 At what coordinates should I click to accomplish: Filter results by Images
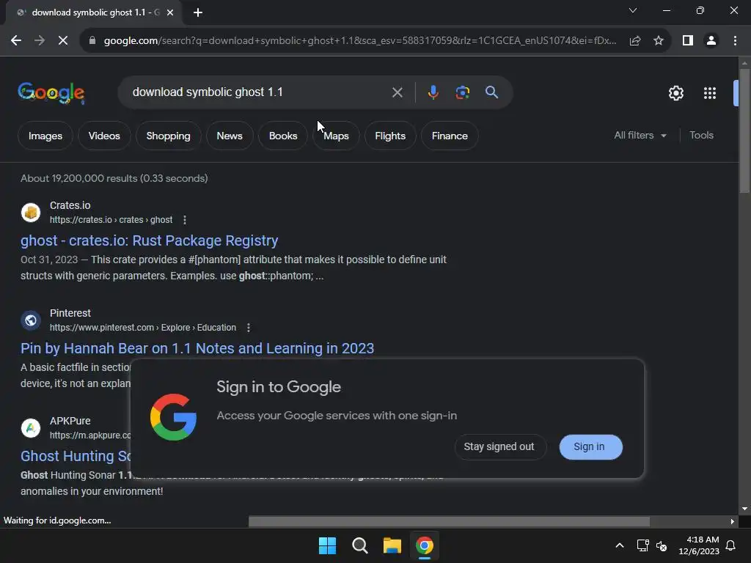point(45,136)
